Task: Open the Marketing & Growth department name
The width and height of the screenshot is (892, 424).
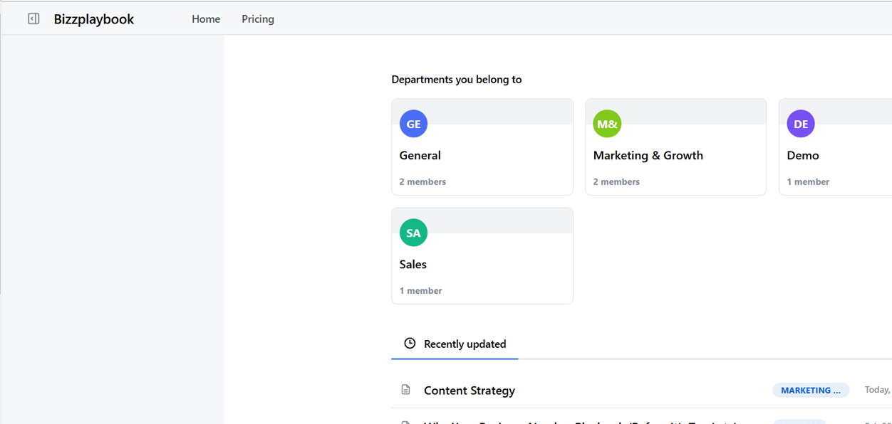Action: (x=648, y=155)
